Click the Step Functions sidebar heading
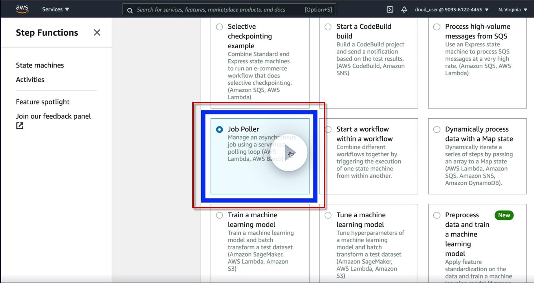Screen dimensions: 534x283 click(47, 33)
